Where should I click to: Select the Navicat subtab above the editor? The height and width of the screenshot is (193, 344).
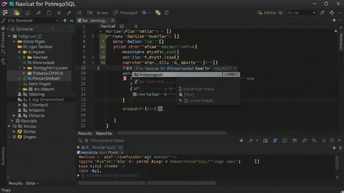108,26
